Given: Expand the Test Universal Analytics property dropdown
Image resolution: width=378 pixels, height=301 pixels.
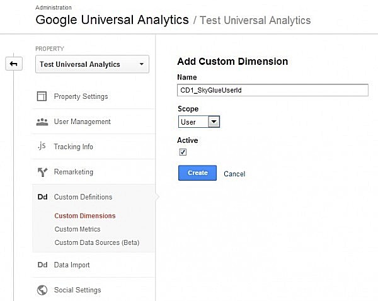Looking at the screenshot, I should [x=93, y=64].
